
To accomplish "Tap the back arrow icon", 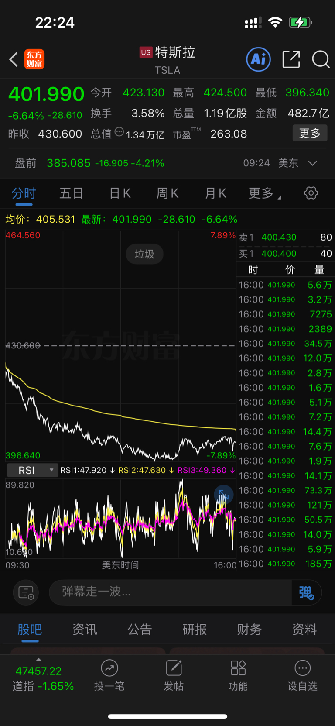I will point(14,59).
